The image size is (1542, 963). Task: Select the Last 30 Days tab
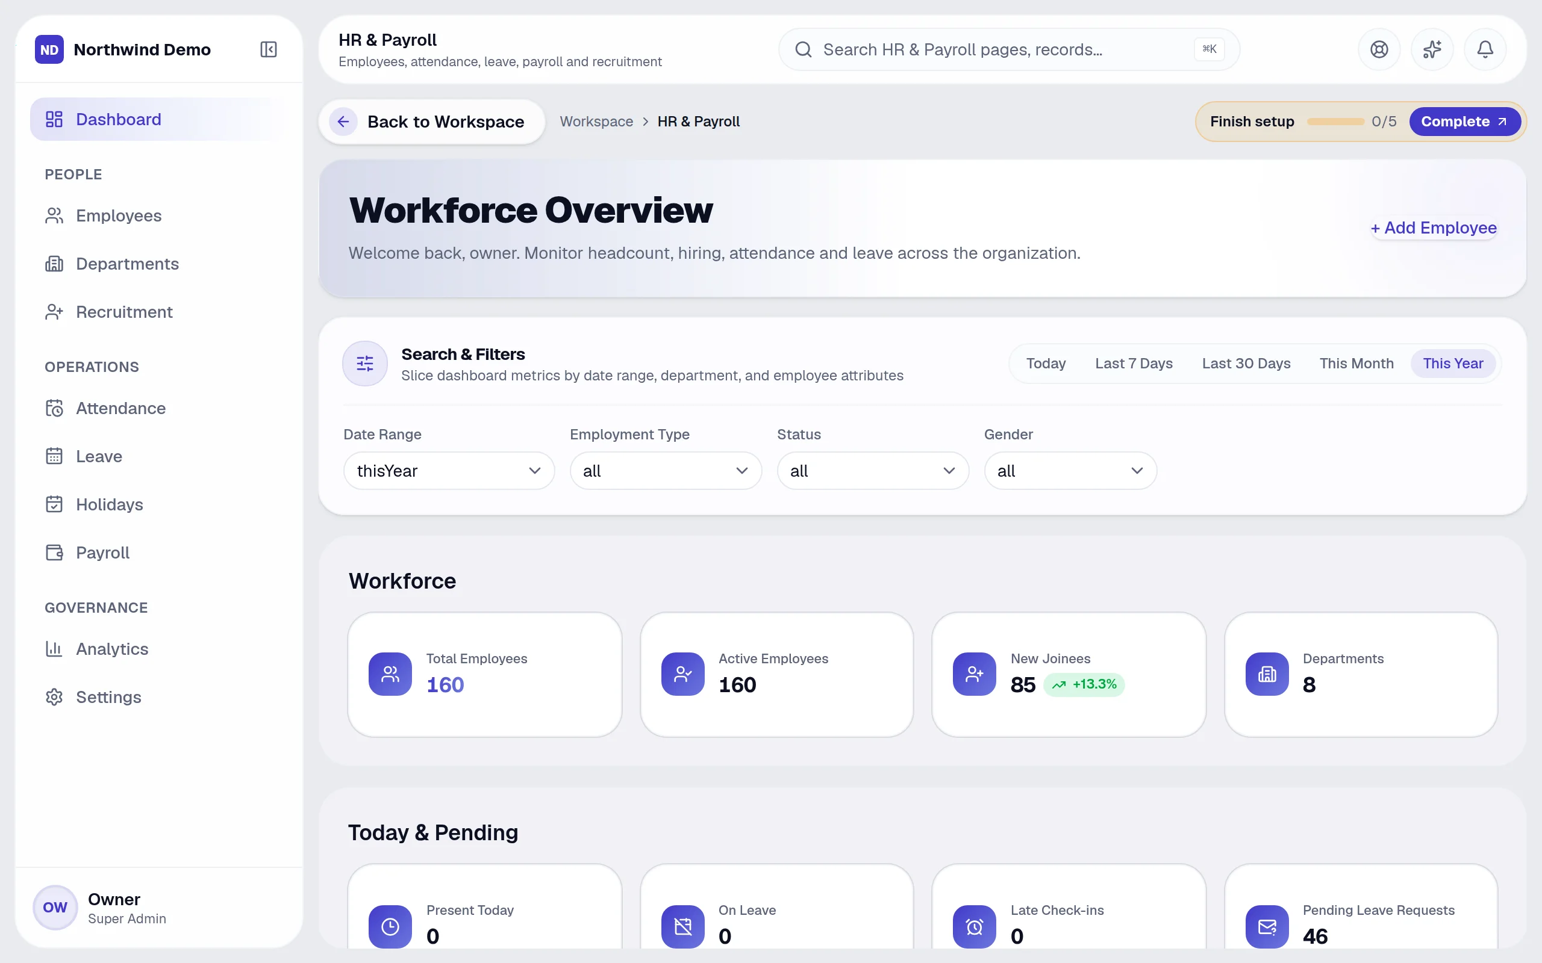1246,363
